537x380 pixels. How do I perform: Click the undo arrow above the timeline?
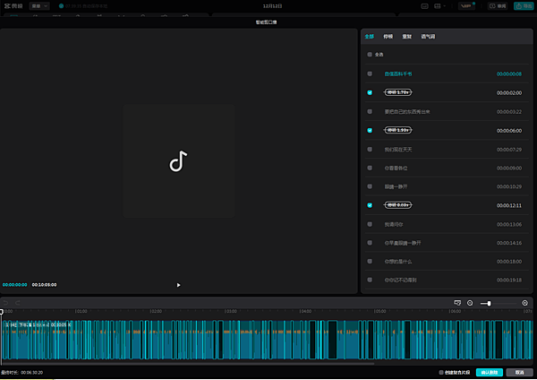tap(6, 303)
